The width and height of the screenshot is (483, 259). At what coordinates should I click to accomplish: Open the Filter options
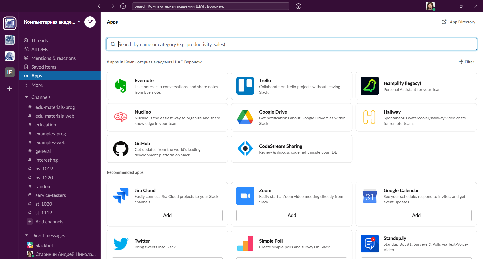(x=466, y=62)
